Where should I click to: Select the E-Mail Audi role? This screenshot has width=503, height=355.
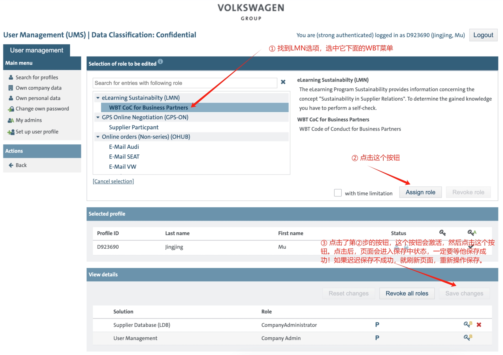[x=124, y=147]
